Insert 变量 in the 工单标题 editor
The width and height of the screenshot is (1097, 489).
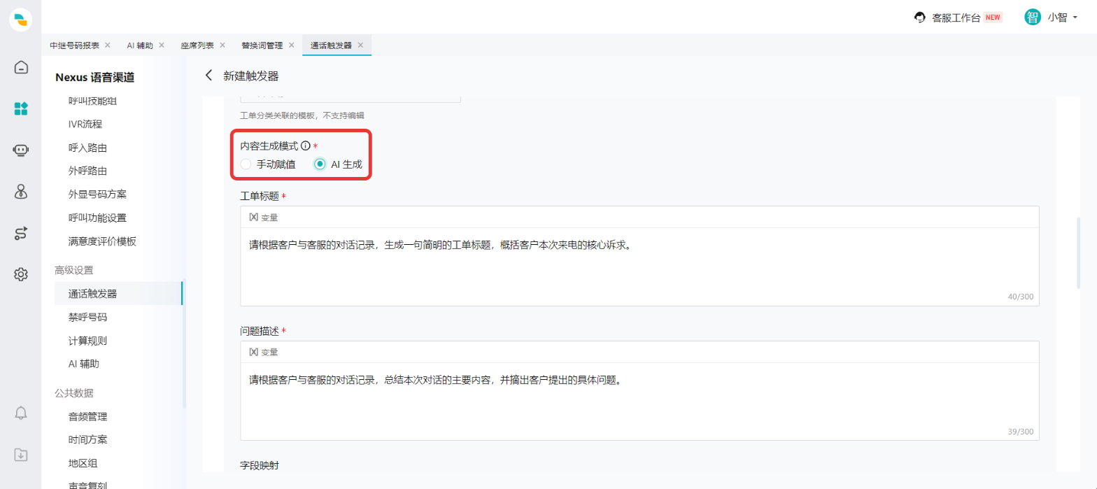(x=264, y=218)
